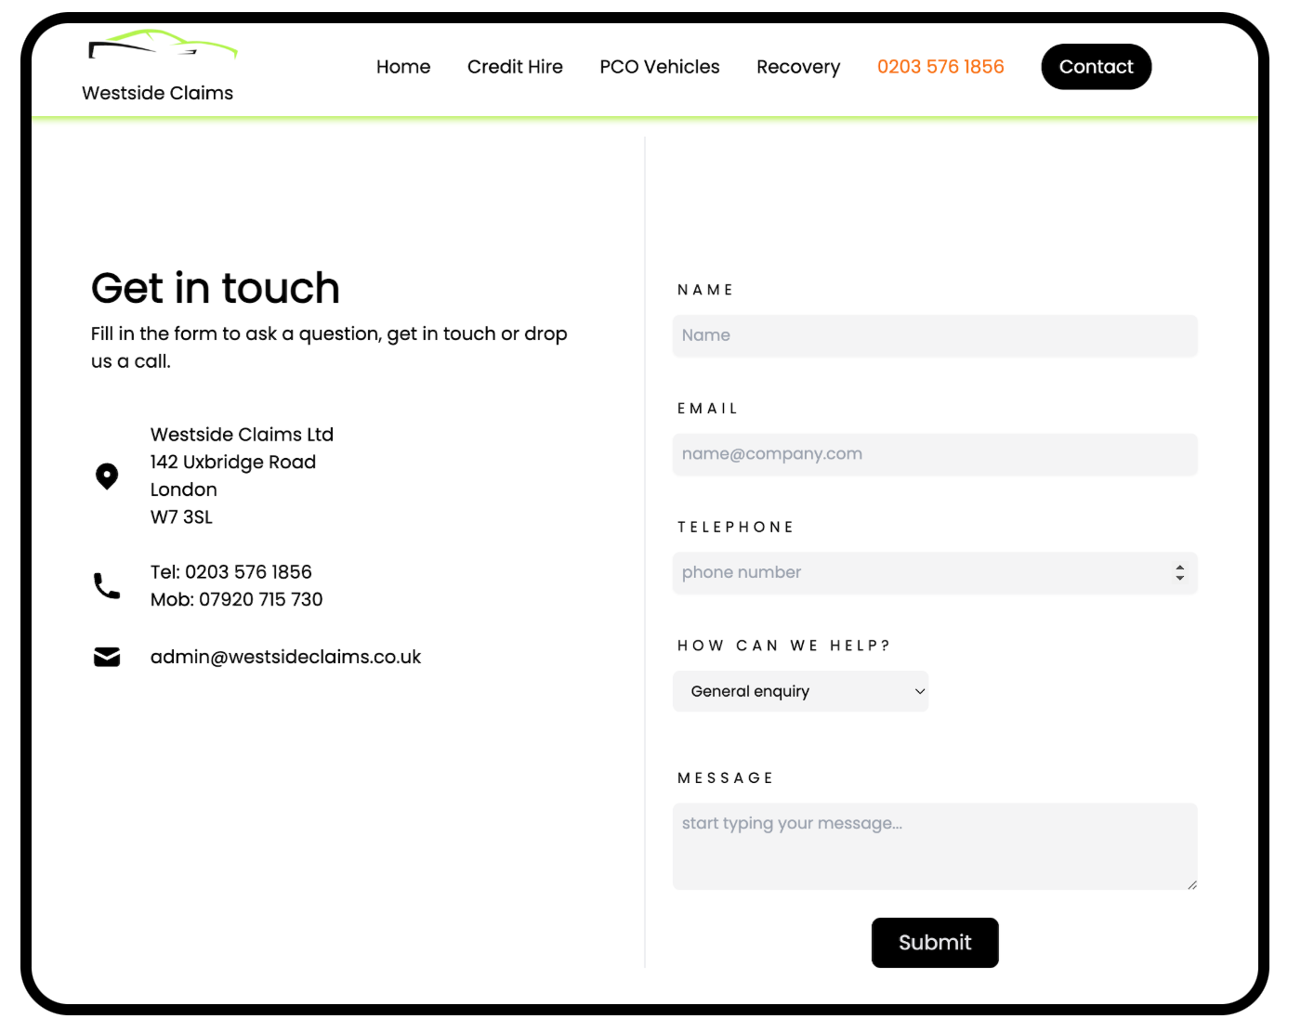Screen dimensions: 1301x1032
Task: Click the admin@westsideclaims.co.uk email address
Action: (285, 657)
